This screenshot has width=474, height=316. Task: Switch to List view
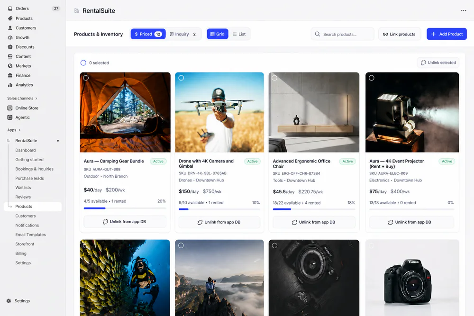pyautogui.click(x=239, y=34)
